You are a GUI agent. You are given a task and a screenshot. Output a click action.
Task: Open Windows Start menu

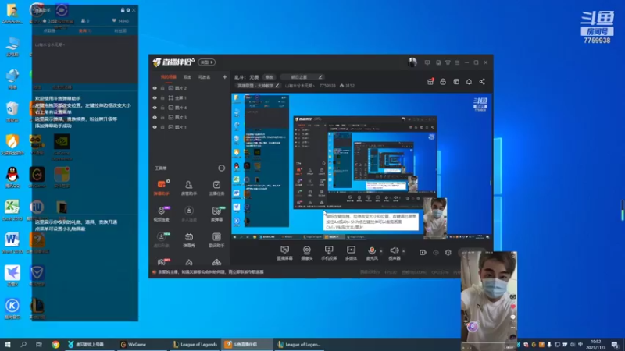click(x=7, y=344)
